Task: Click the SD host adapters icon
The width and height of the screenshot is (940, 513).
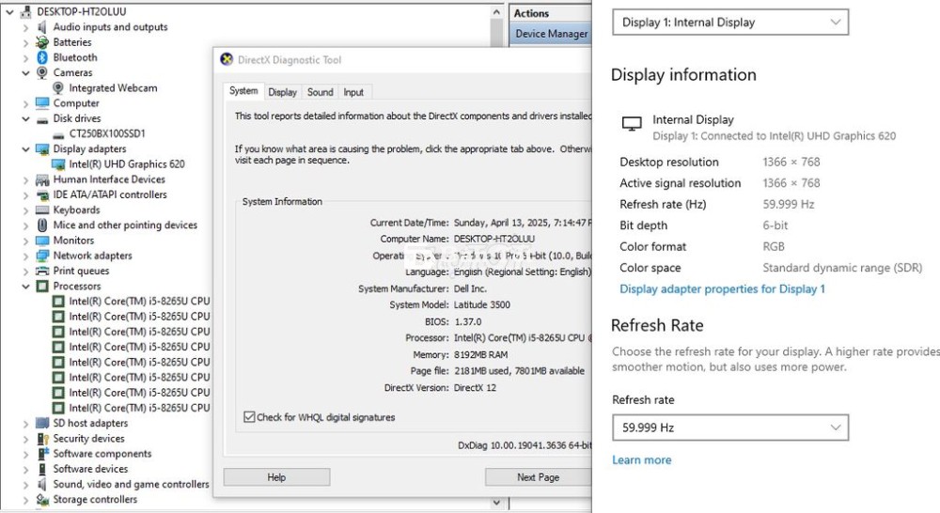Action: (x=42, y=423)
